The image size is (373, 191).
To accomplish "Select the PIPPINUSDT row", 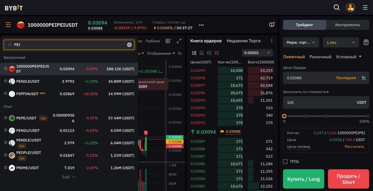I will click(69, 94).
